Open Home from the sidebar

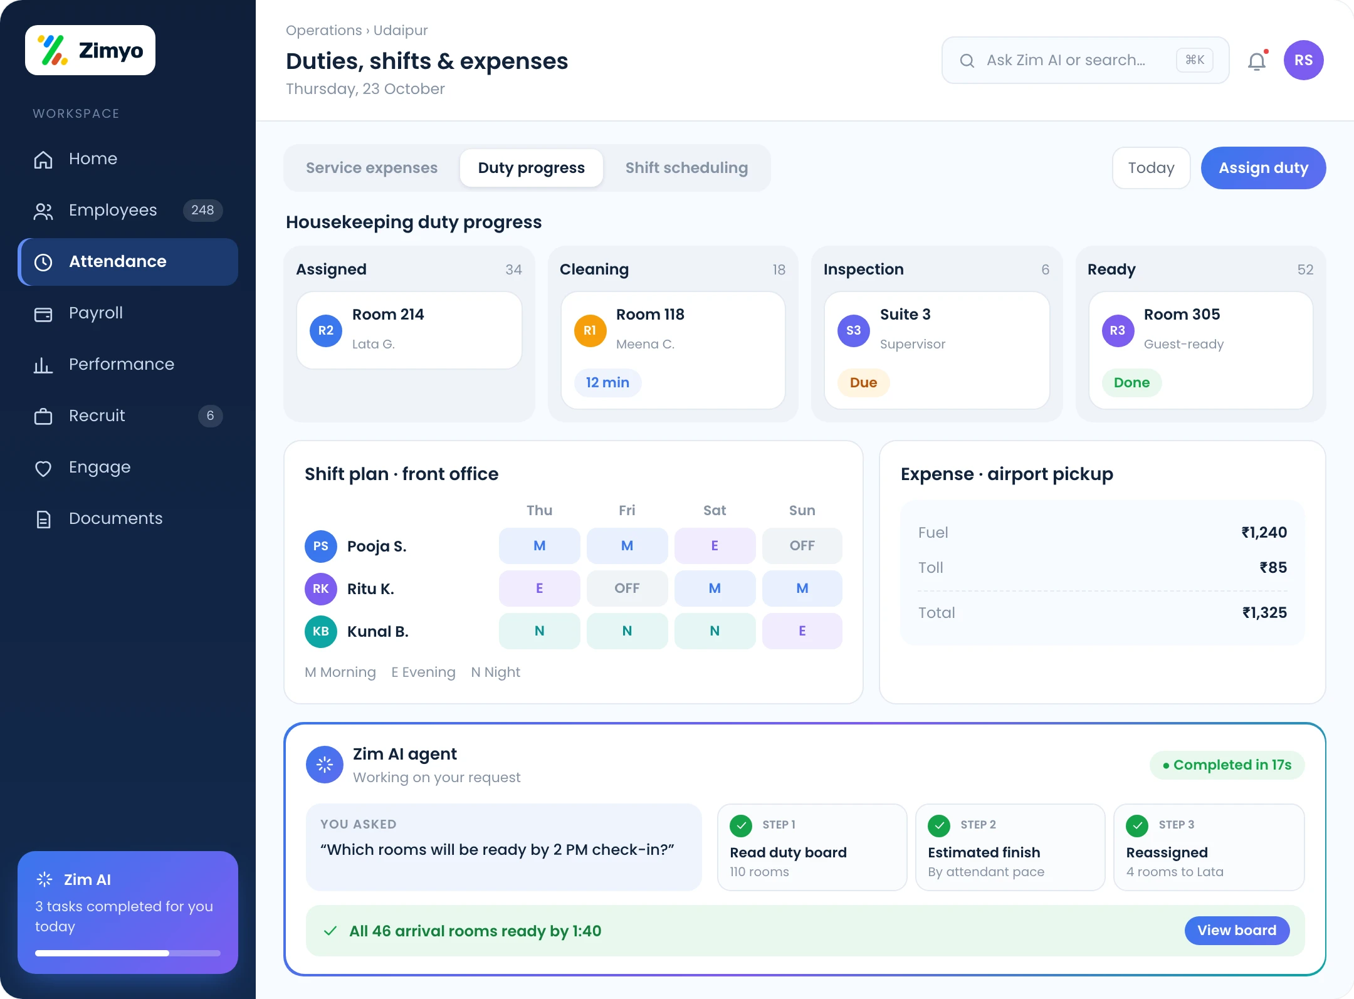[x=128, y=159]
